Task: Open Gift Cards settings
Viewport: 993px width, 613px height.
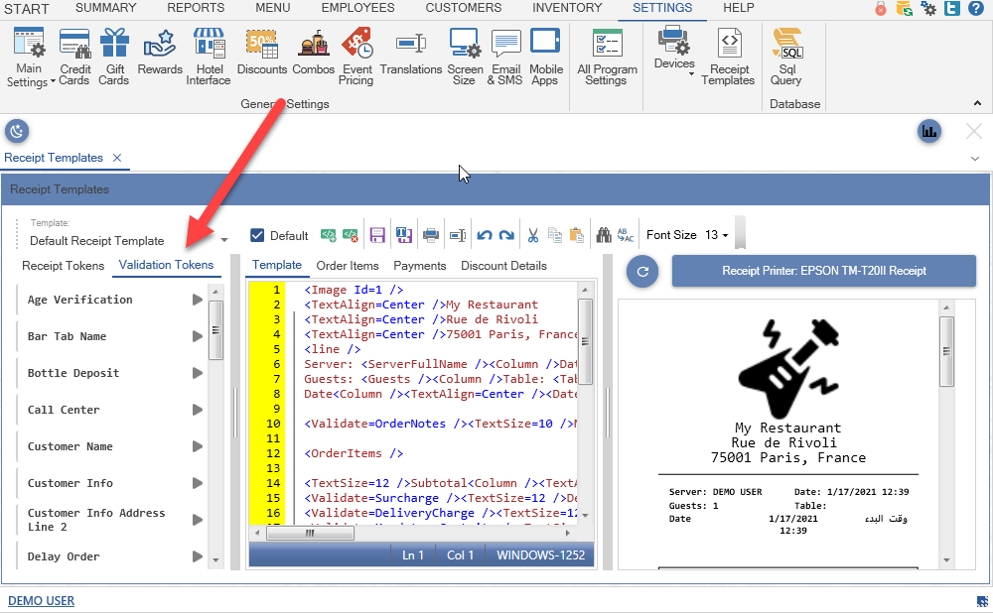Action: [113, 57]
